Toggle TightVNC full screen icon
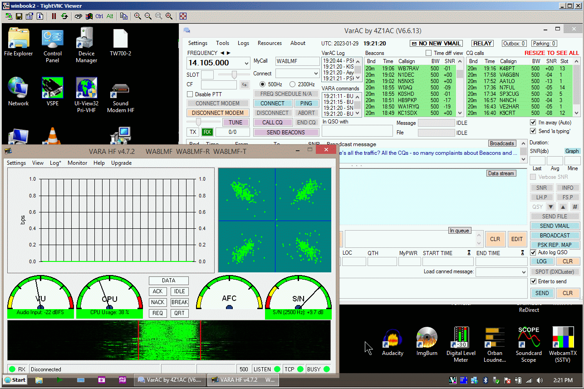584x389 pixels. 183,16
